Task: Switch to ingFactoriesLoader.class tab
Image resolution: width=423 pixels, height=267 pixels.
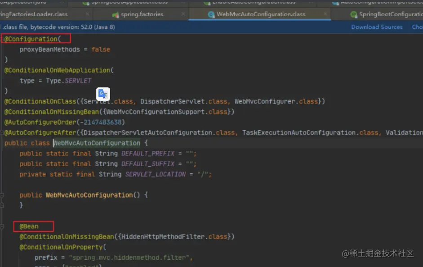Action: point(34,14)
